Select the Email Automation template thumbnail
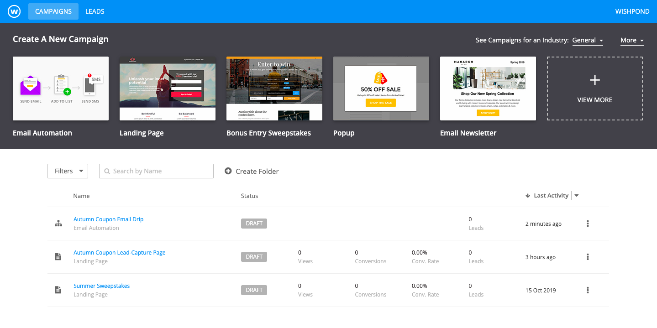 pos(61,89)
